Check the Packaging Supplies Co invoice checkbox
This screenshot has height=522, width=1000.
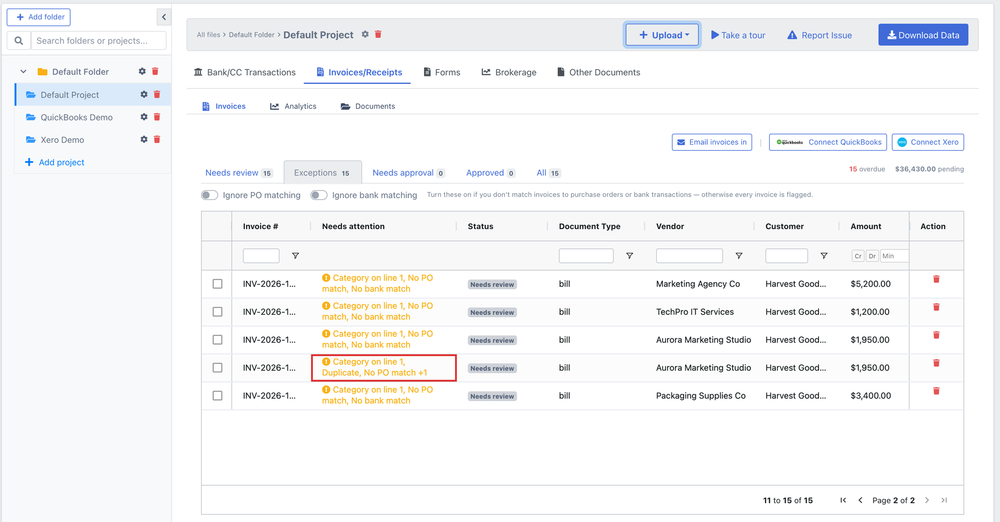tap(217, 396)
